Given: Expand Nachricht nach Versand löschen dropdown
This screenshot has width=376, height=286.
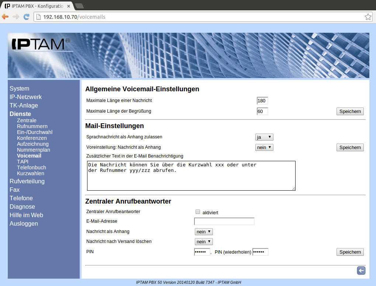Looking at the screenshot, I should [204, 241].
